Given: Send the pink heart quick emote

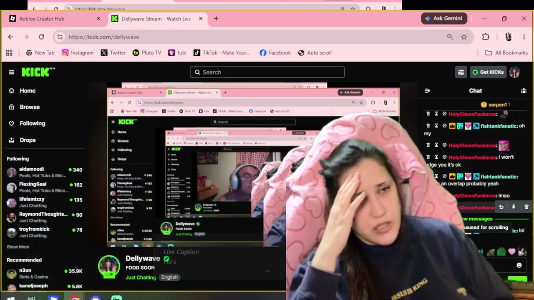Looking at the screenshot, I should tap(512, 252).
